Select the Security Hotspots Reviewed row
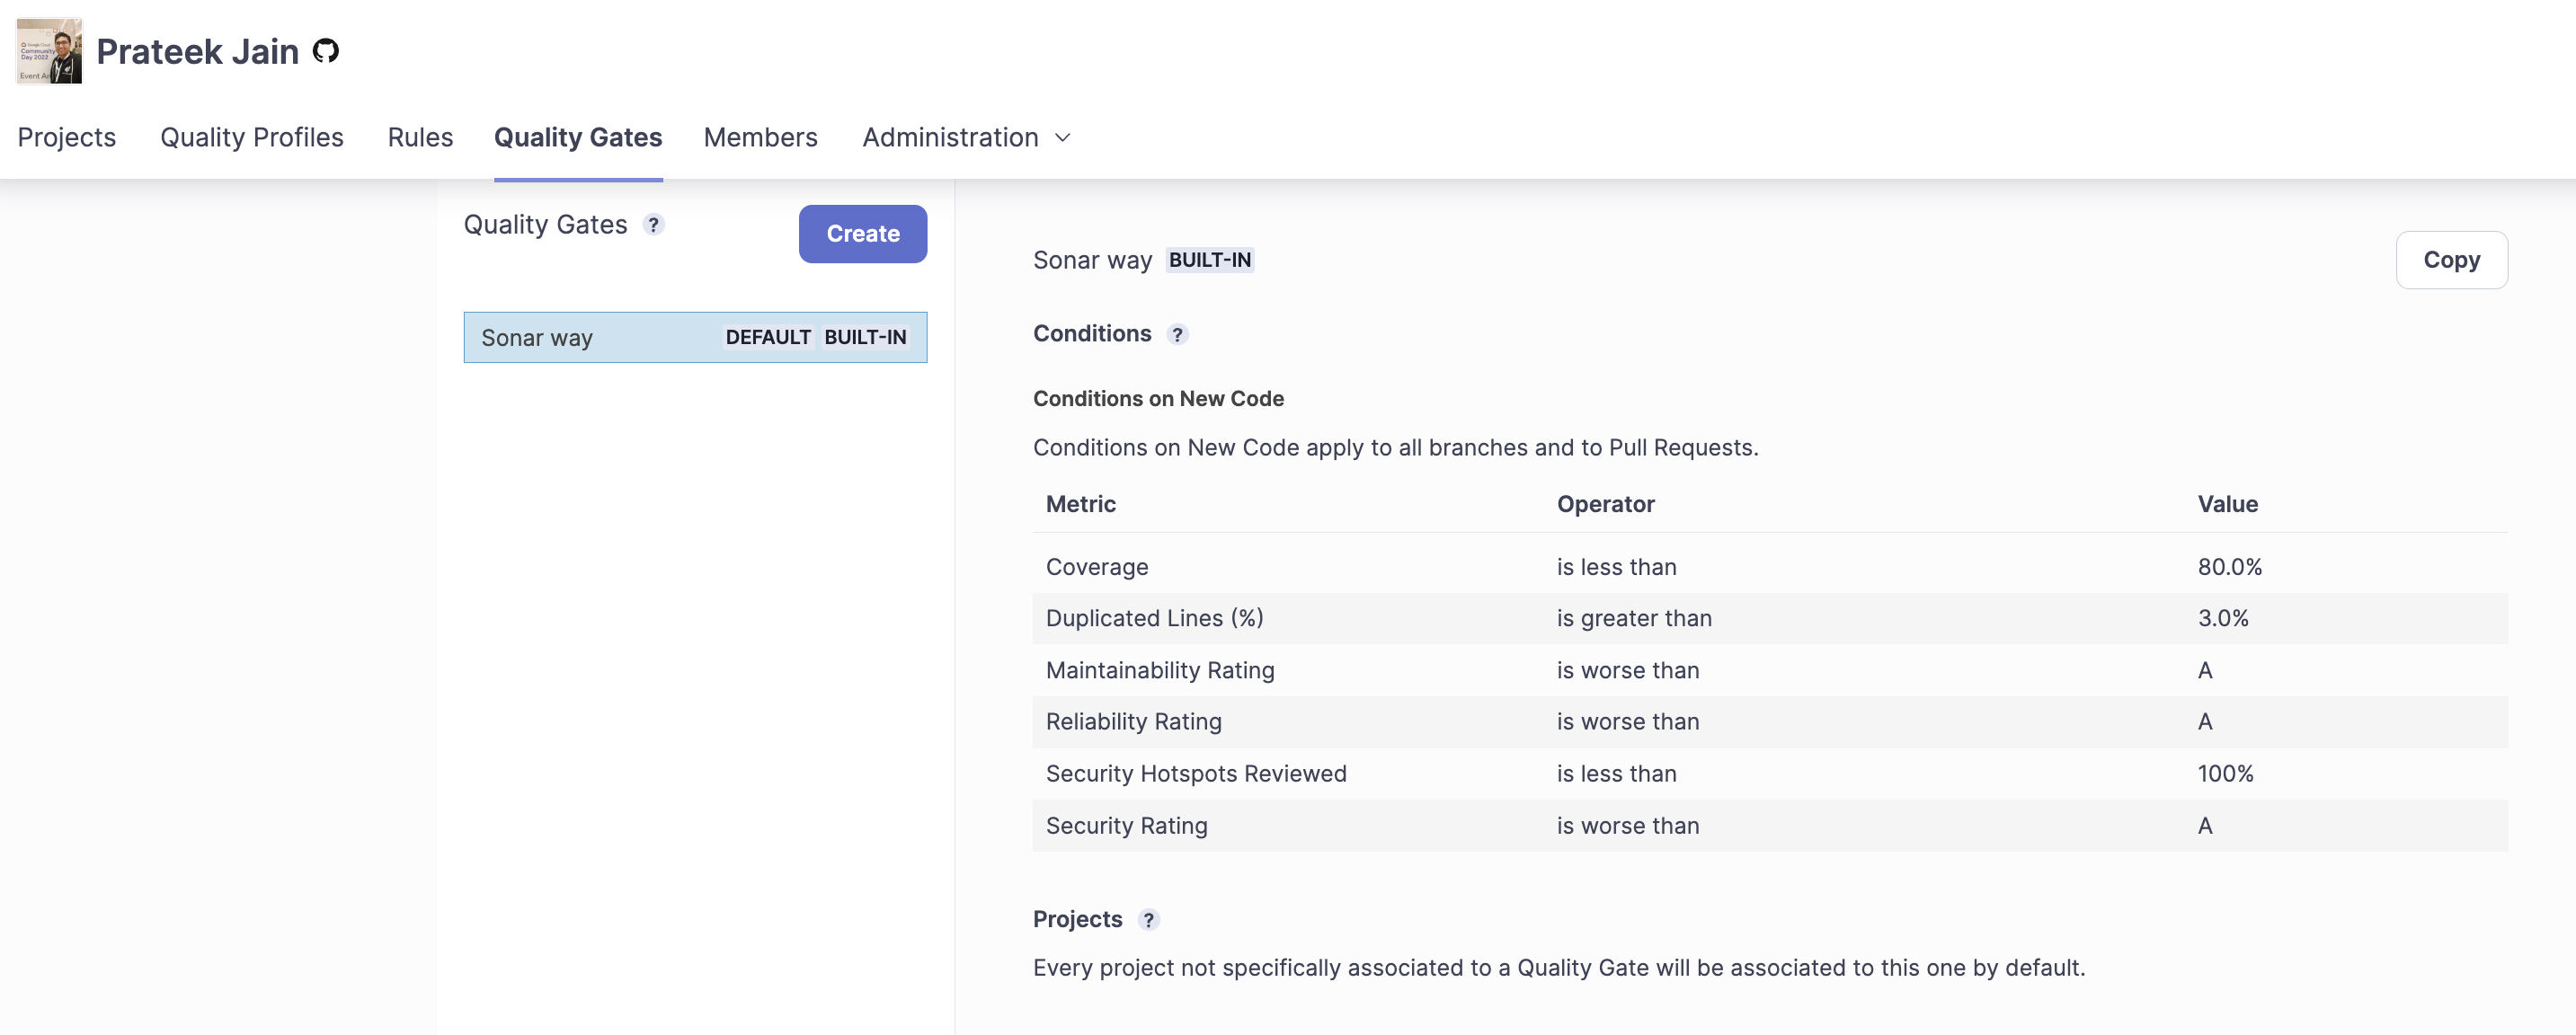This screenshot has width=2576, height=1035. (1769, 774)
